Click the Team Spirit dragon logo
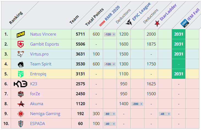 click(21, 64)
